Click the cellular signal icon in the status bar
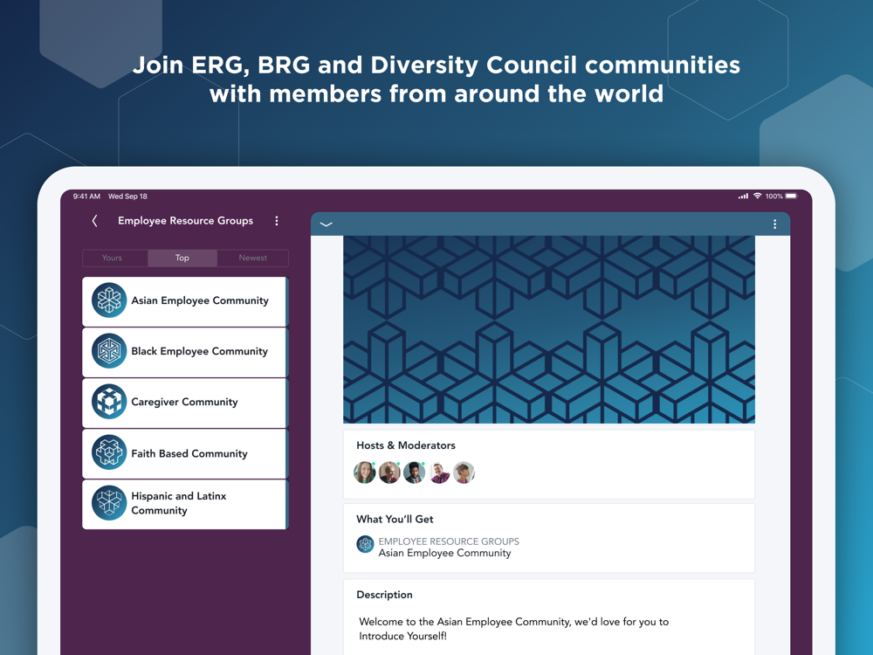Image resolution: width=873 pixels, height=655 pixels. 743,196
